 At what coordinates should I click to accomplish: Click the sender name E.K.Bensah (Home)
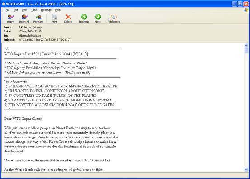pos(30,27)
